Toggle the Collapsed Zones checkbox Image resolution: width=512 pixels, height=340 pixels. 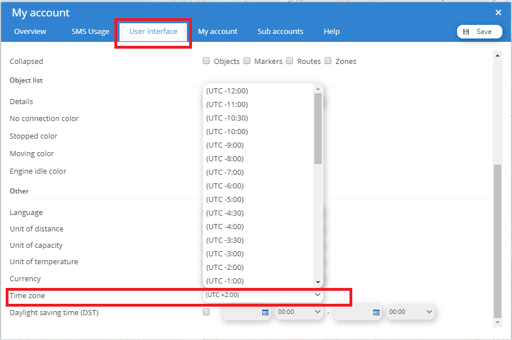[x=328, y=61]
